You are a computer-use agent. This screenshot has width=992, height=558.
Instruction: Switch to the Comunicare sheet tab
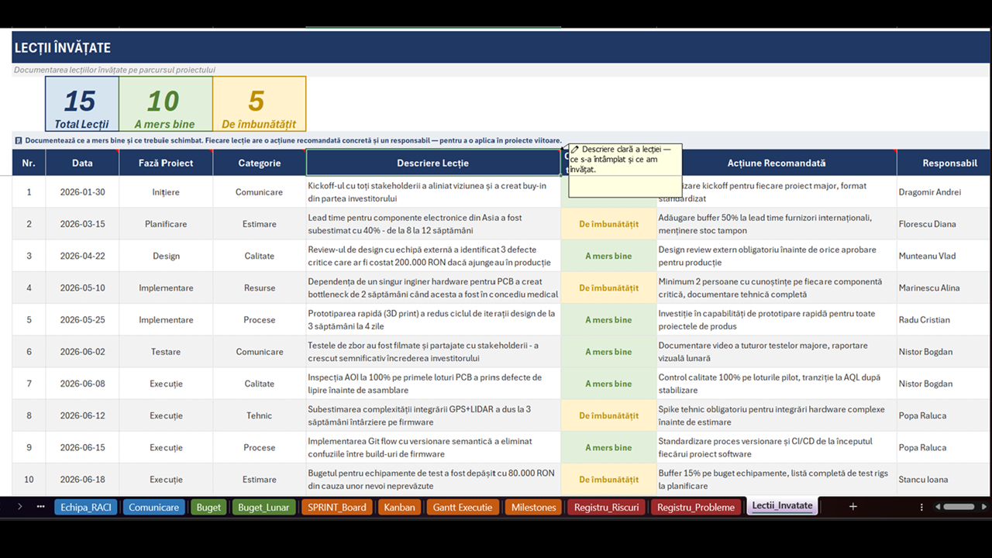pyautogui.click(x=153, y=507)
